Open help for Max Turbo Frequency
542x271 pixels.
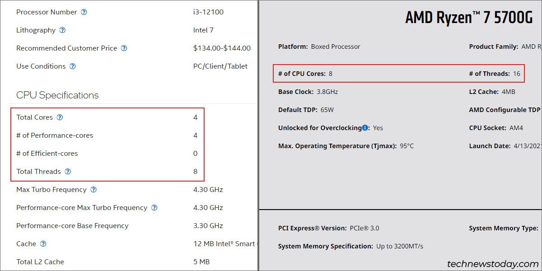[x=93, y=190]
